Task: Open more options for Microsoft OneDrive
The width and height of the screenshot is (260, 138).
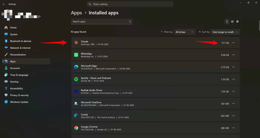Action: [x=233, y=103]
